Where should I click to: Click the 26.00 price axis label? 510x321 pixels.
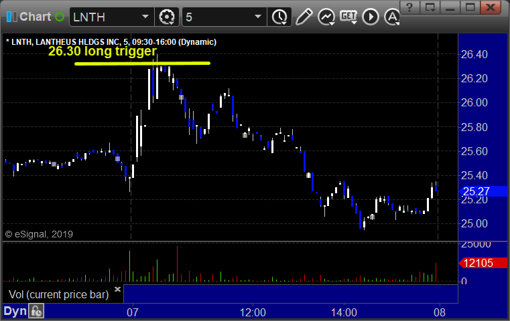point(474,103)
